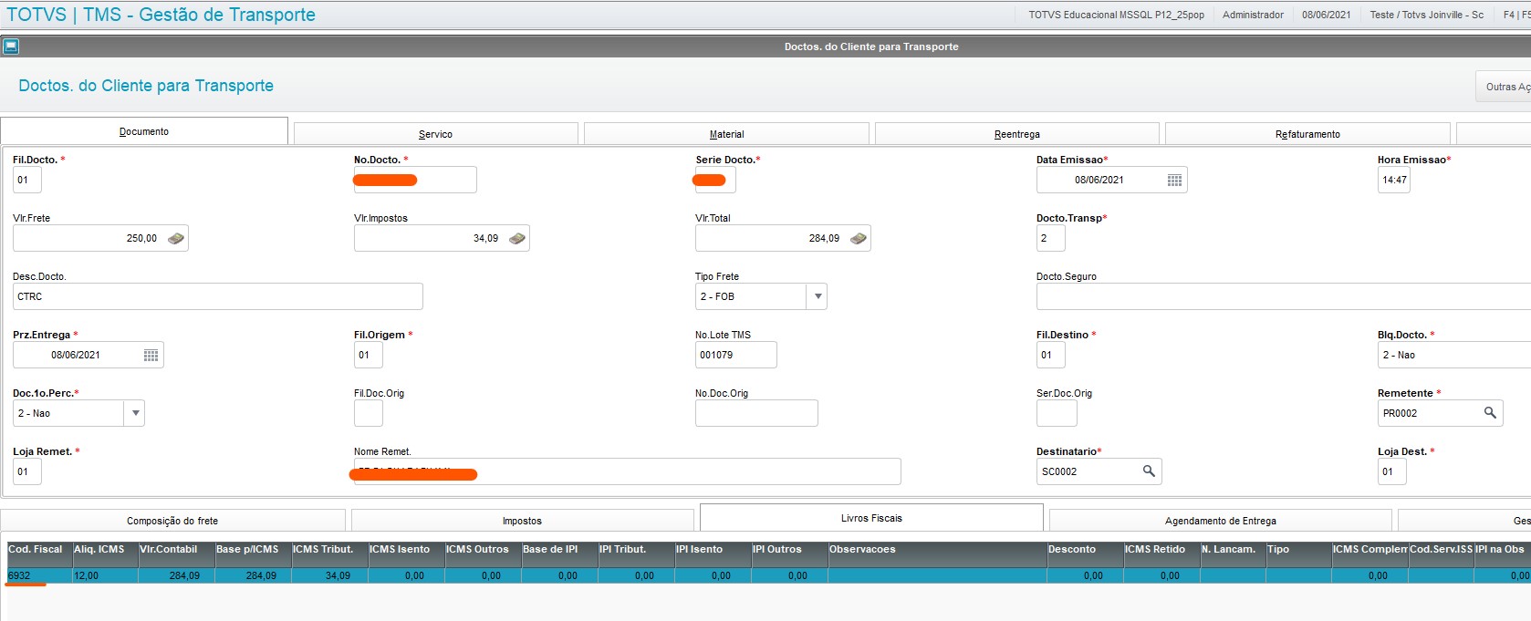Open calendar picker for Data Emissao
Screen dimensions: 1531x621
coord(1174,180)
